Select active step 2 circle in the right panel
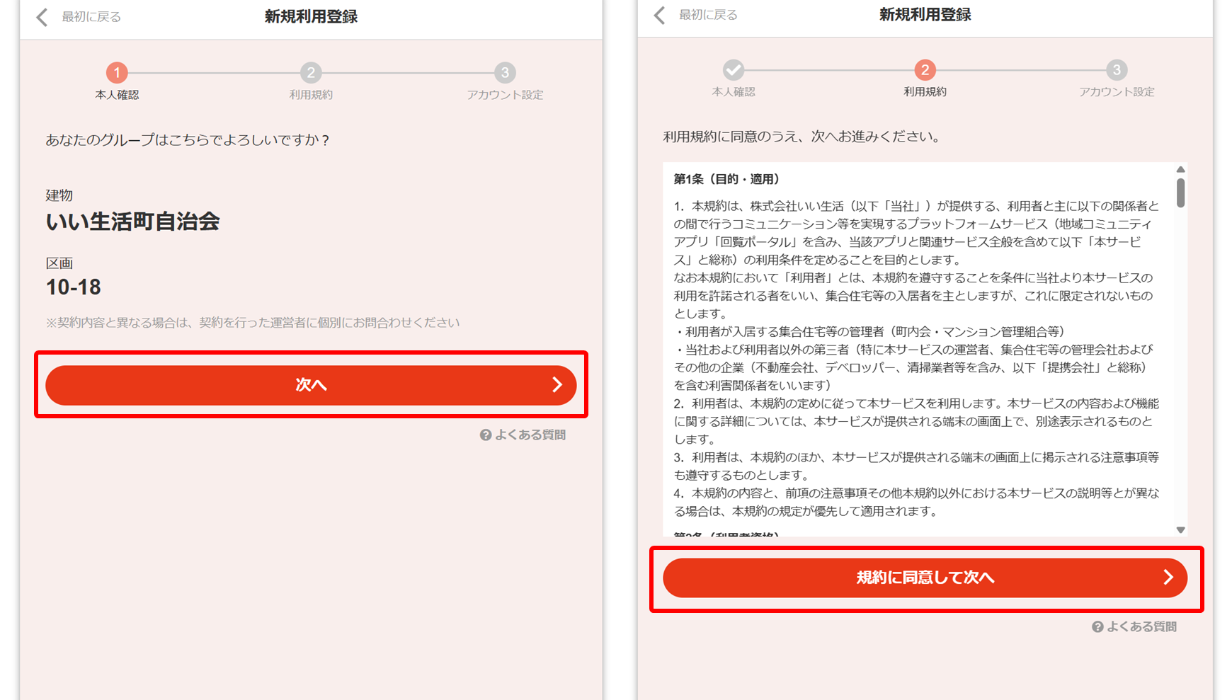 pos(925,69)
